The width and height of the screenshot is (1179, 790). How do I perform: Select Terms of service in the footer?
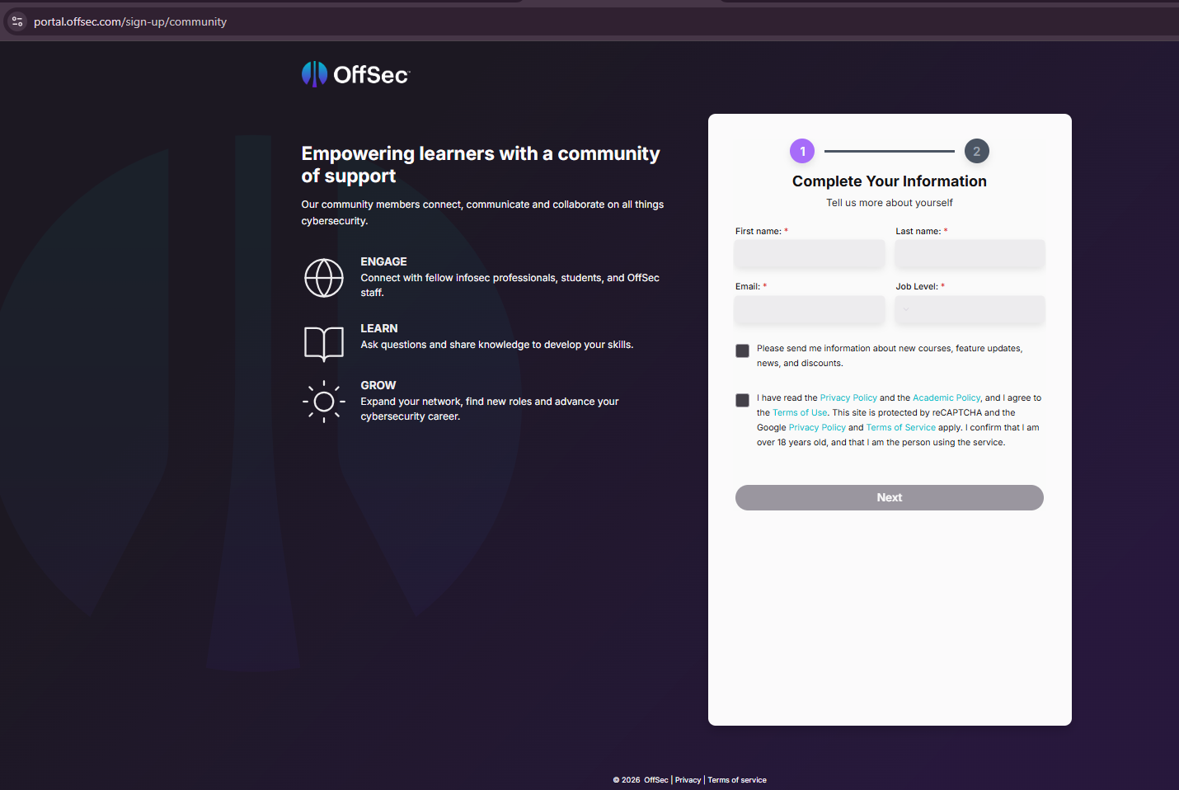point(736,779)
